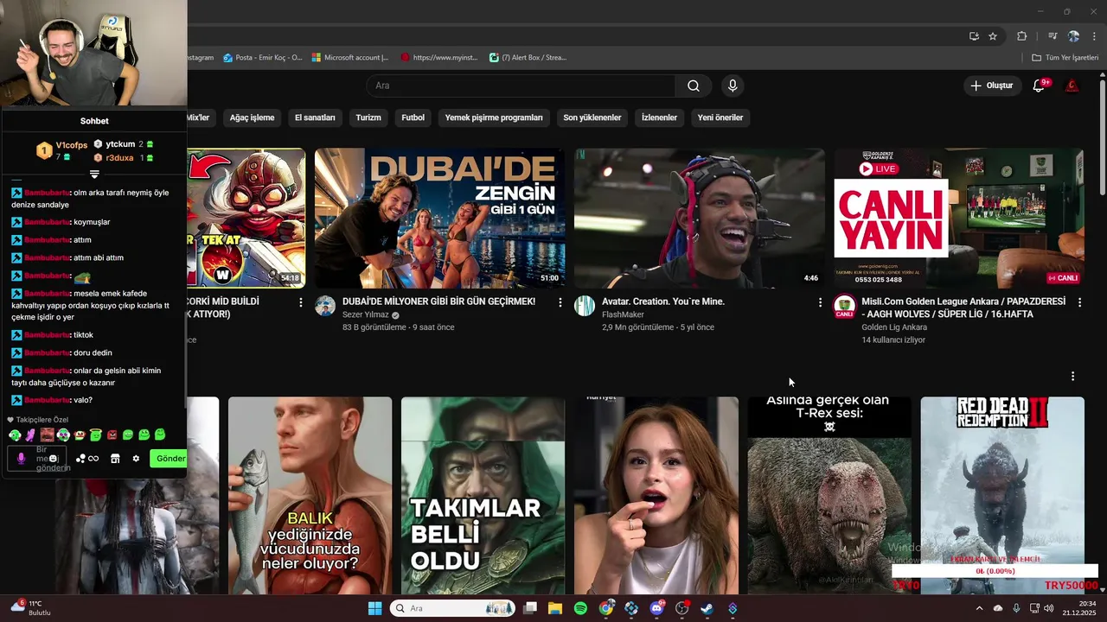The image size is (1107, 622).
Task: Click the Windows Start button
Action: (374, 608)
